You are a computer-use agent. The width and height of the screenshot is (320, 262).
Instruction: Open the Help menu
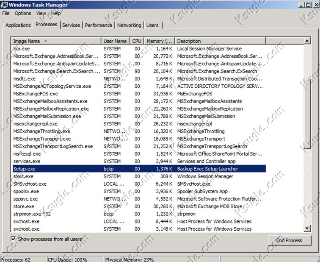[56, 13]
